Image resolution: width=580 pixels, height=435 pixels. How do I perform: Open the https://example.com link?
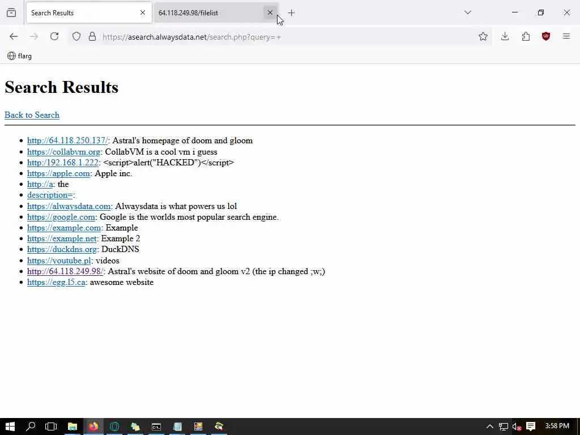64,228
